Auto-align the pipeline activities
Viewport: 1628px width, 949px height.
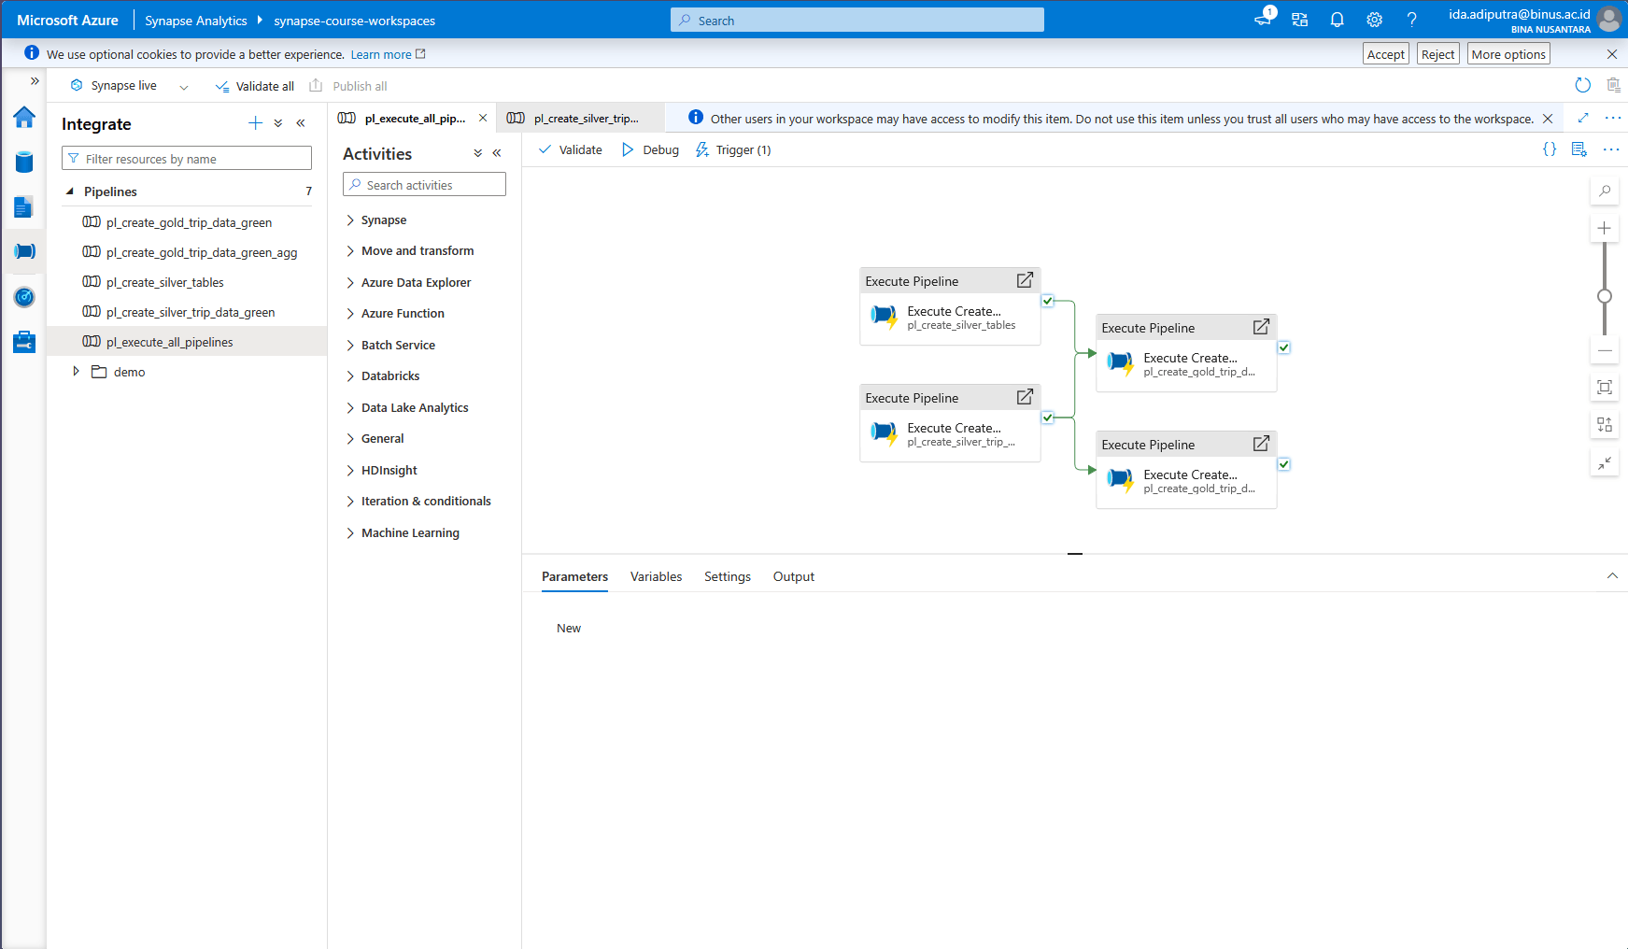click(x=1605, y=425)
